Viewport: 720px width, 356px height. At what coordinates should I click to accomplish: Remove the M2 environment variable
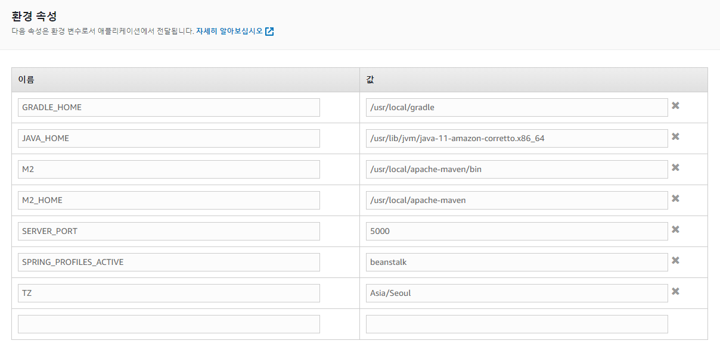point(675,168)
